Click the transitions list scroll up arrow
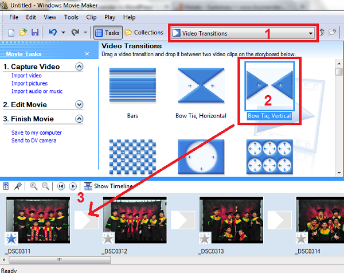Screen dimensions: 344x273 click(x=339, y=64)
